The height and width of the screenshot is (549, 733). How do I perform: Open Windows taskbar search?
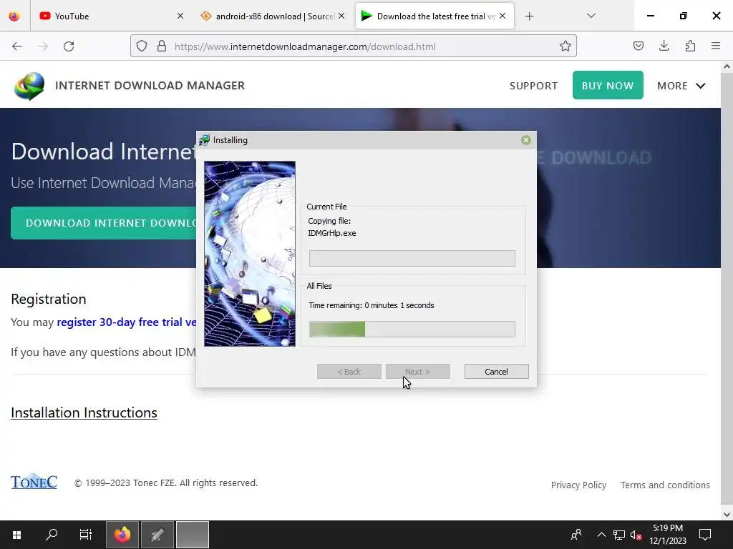(52, 535)
